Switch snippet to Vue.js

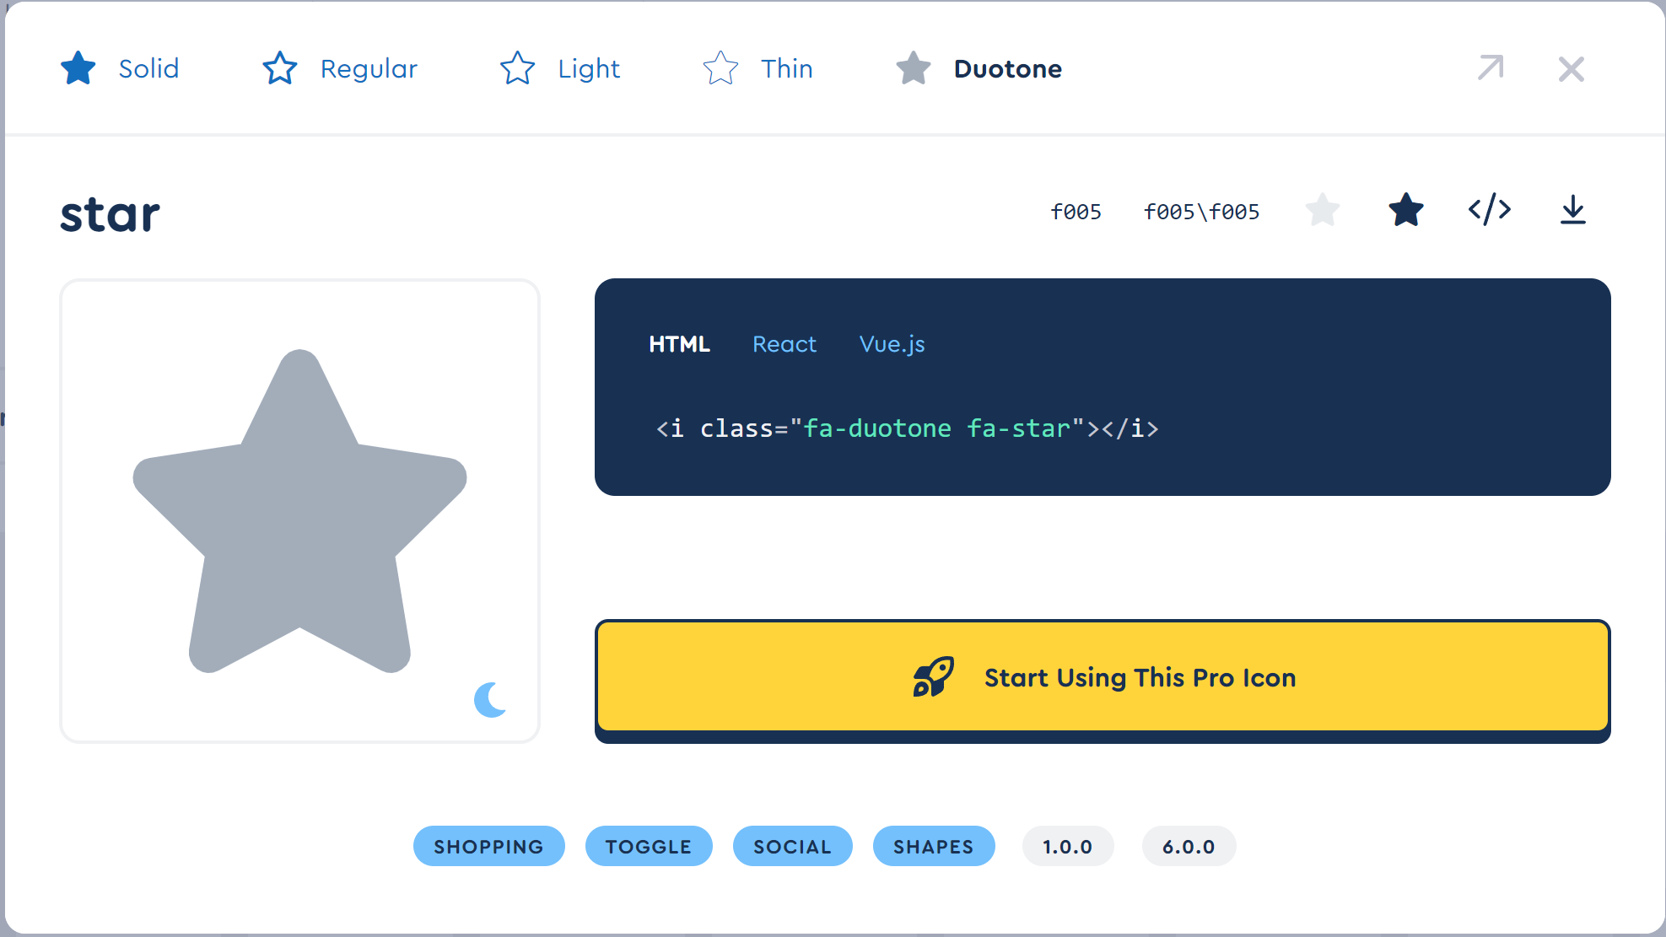pyautogui.click(x=892, y=344)
